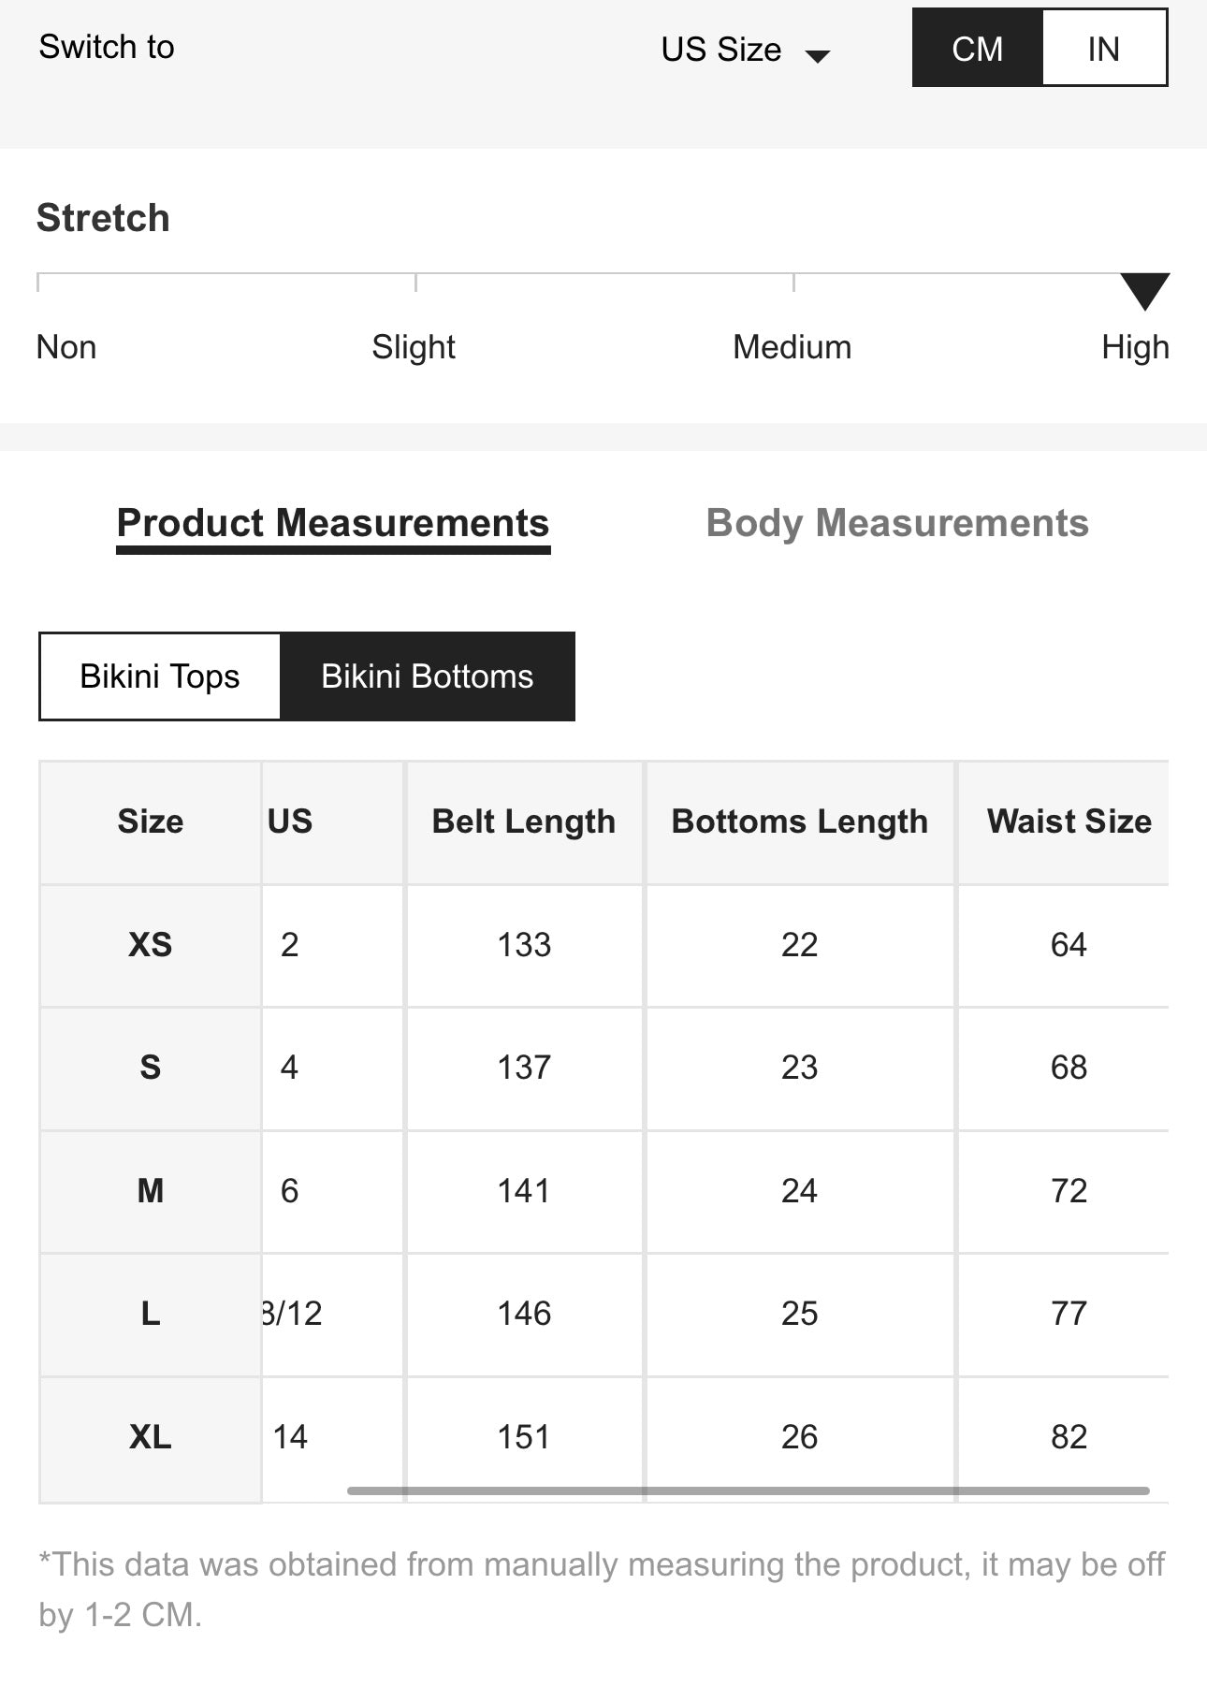Select the Bikini Tops button

(160, 676)
